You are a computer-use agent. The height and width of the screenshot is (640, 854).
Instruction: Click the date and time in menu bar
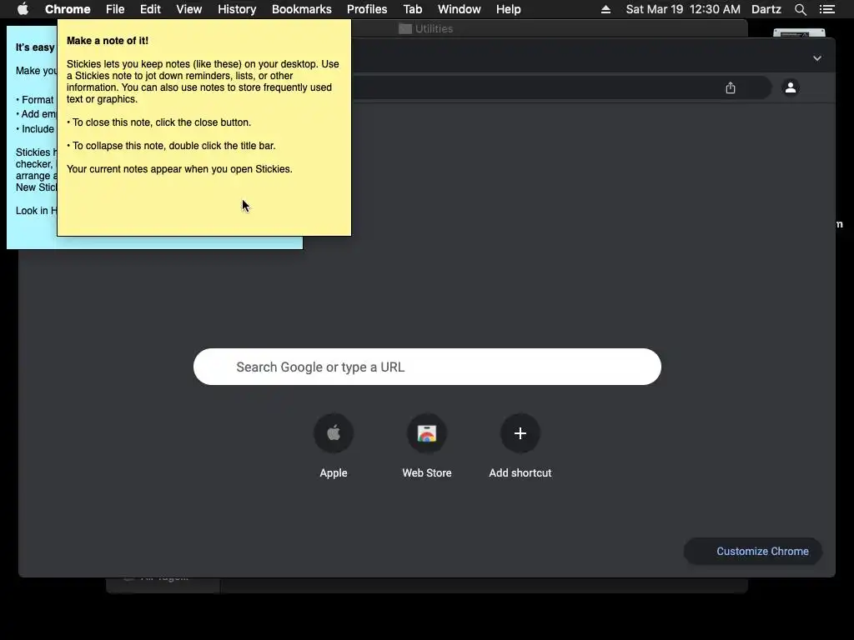683,9
